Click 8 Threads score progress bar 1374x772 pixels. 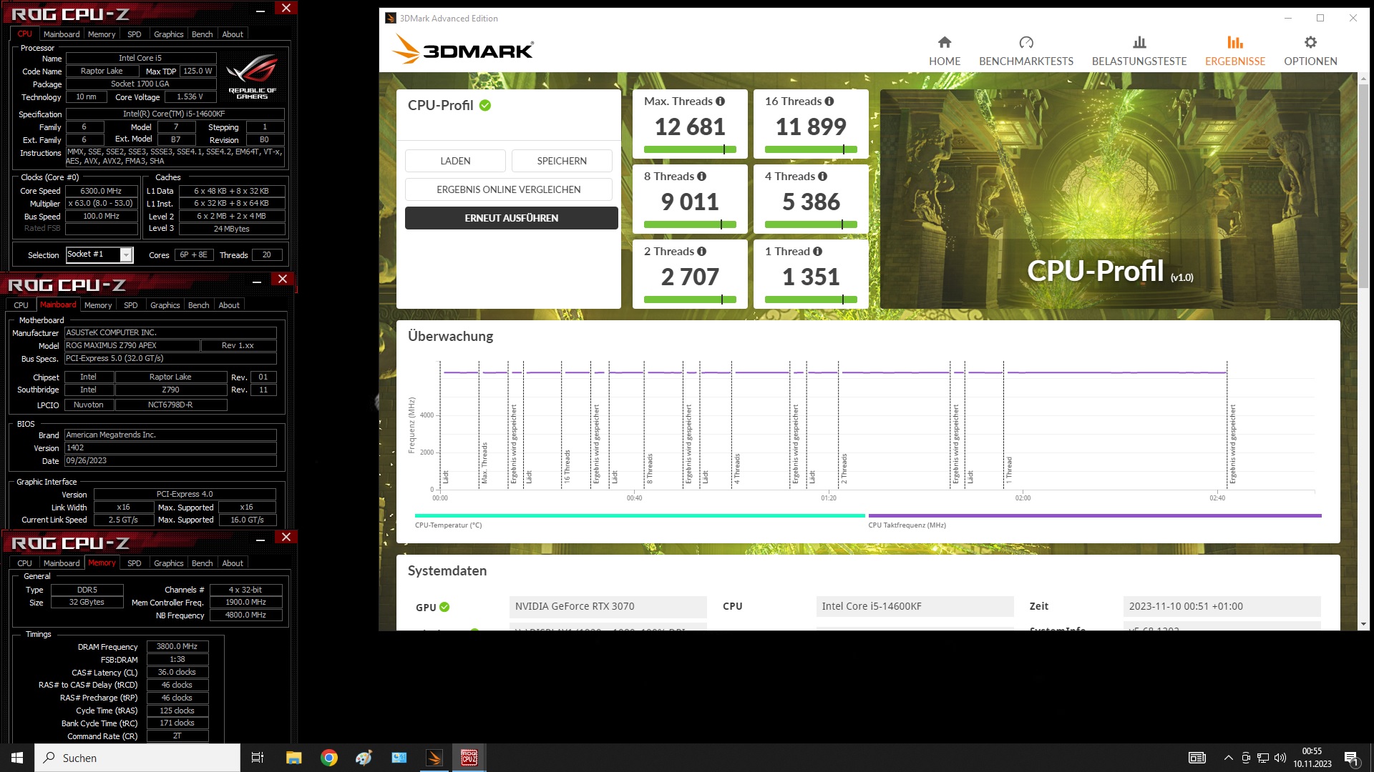click(690, 224)
